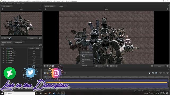Expand the freddle_3_v2 1 tree row
This screenshot has height=95, width=170.
pyautogui.click(x=6, y=55)
